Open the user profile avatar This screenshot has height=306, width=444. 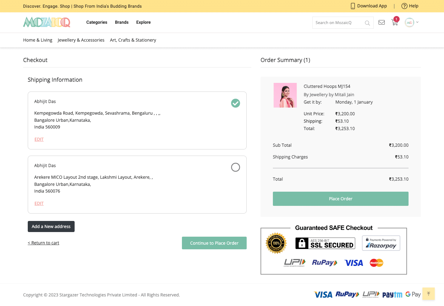point(409,22)
